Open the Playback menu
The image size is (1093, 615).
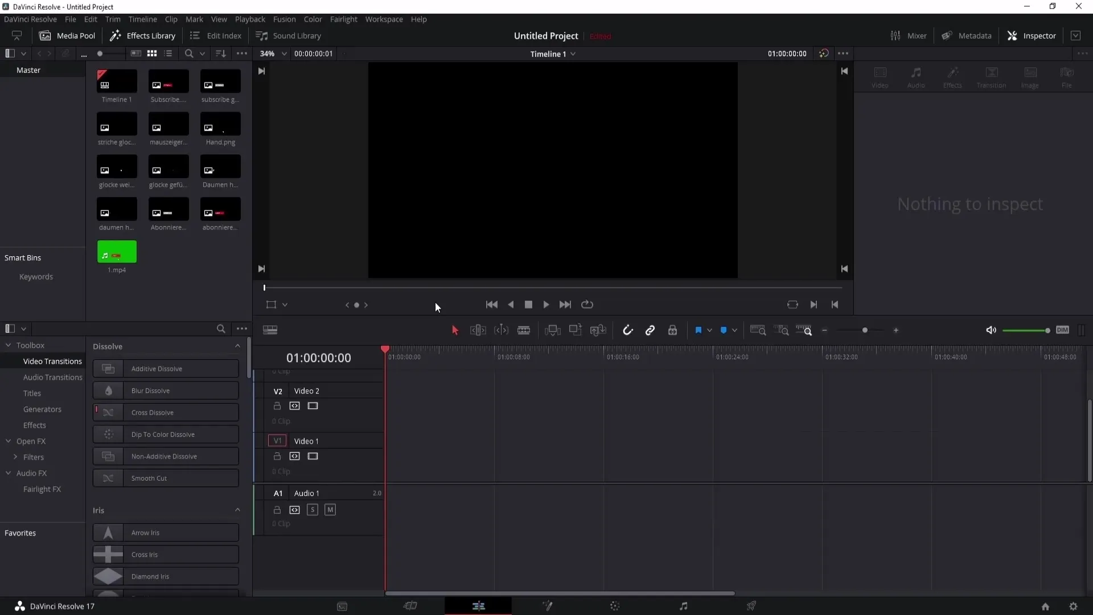[x=250, y=19]
